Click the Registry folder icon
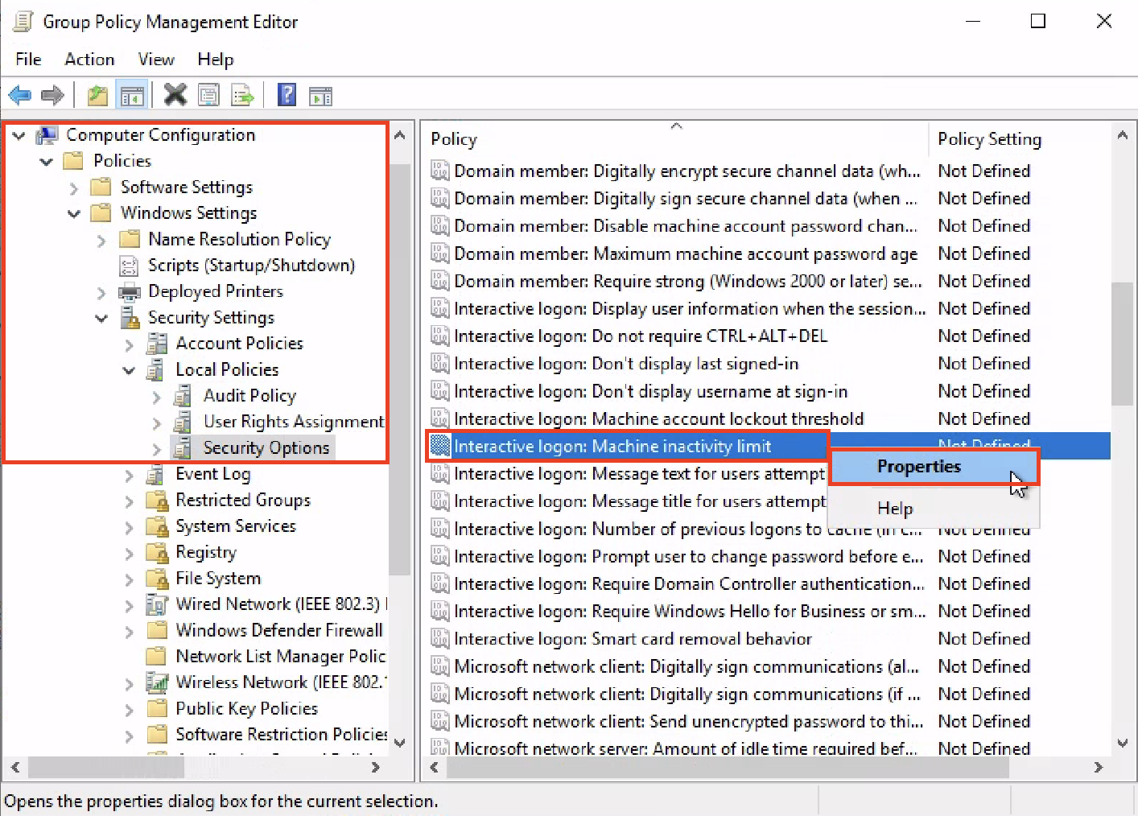The width and height of the screenshot is (1138, 816). pos(156,552)
